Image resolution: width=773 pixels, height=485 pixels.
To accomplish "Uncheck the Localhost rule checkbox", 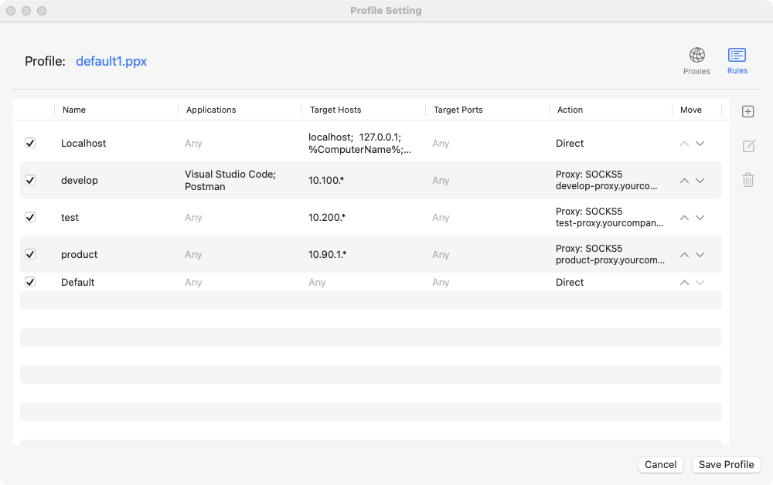I will point(30,143).
